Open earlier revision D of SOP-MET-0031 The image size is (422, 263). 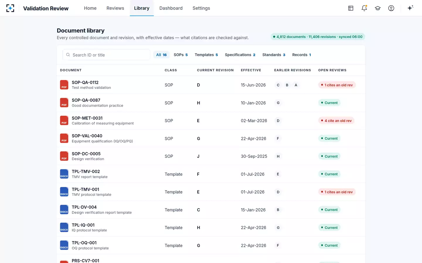pos(278,121)
